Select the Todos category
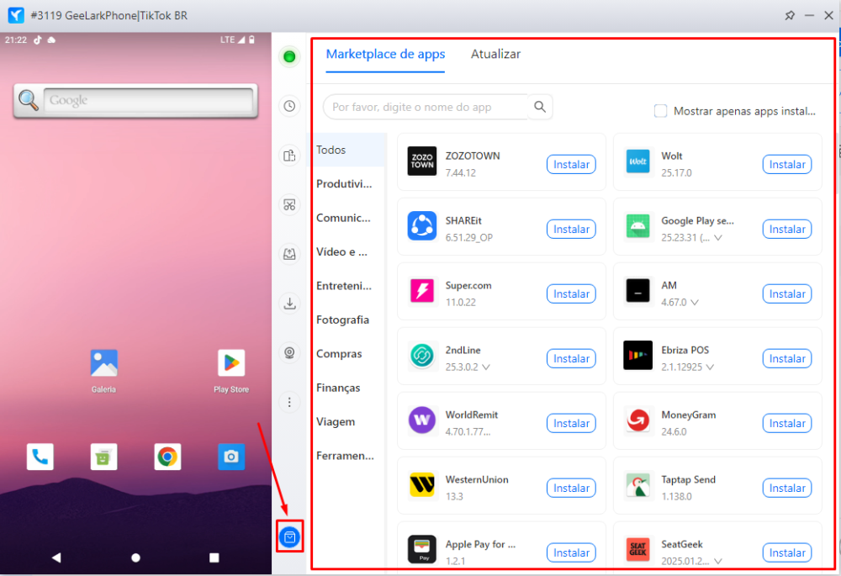 [x=347, y=150]
